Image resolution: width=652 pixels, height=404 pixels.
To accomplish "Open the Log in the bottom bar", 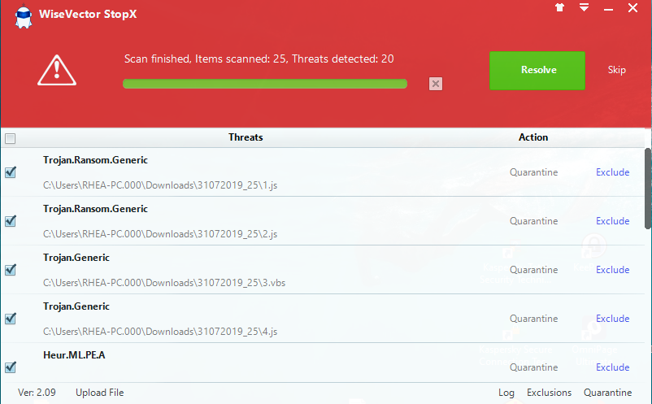I will pyautogui.click(x=506, y=393).
